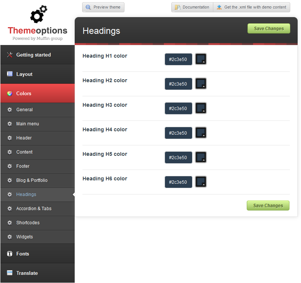Click the Heading H6 color hex field

click(x=178, y=182)
